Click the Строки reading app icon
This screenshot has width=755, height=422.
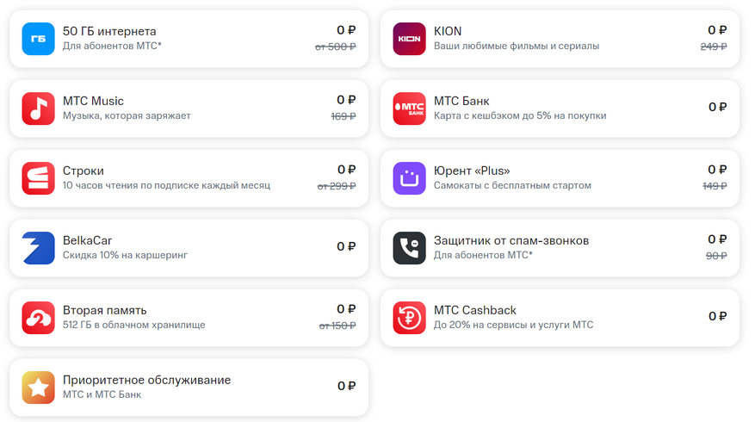38,178
